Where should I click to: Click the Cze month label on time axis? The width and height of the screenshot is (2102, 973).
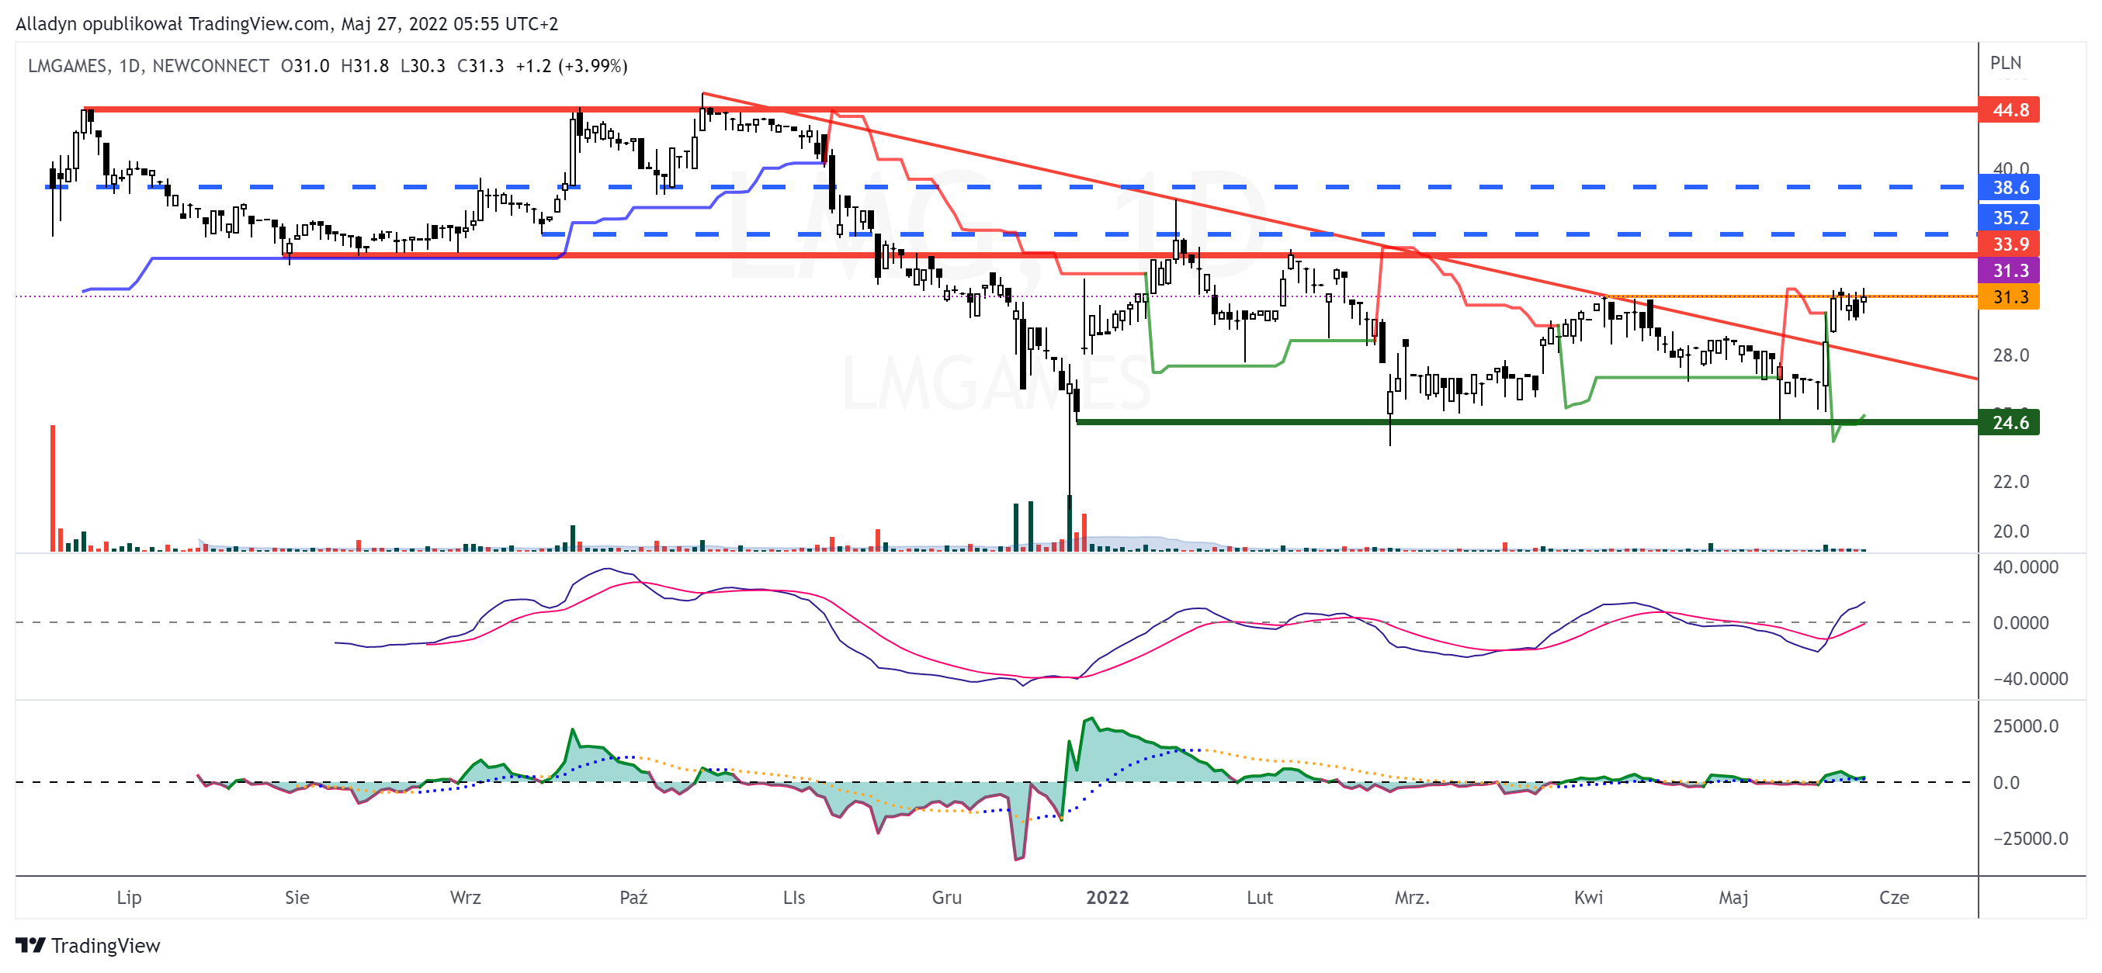click(1894, 897)
